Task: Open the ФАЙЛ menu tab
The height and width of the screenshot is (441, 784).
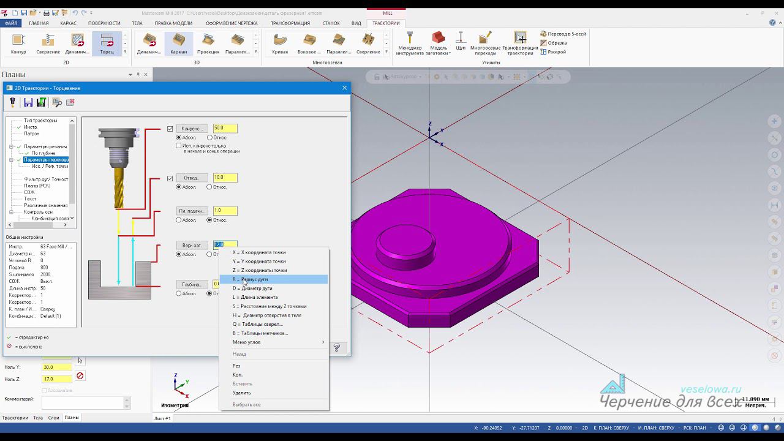Action: (x=11, y=23)
